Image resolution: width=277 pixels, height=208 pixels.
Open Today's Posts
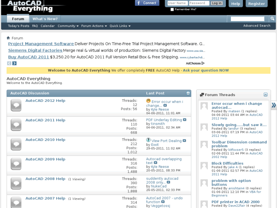coord(19,26)
